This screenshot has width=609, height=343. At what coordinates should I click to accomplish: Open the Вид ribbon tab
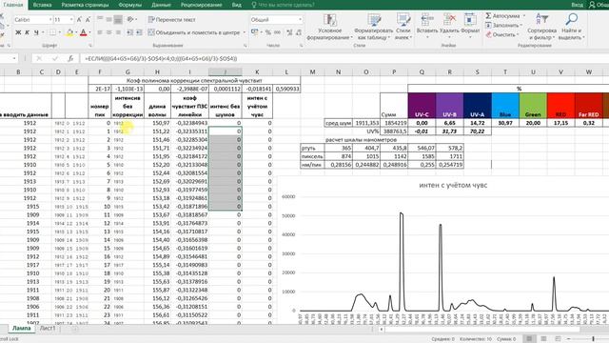(x=237, y=5)
